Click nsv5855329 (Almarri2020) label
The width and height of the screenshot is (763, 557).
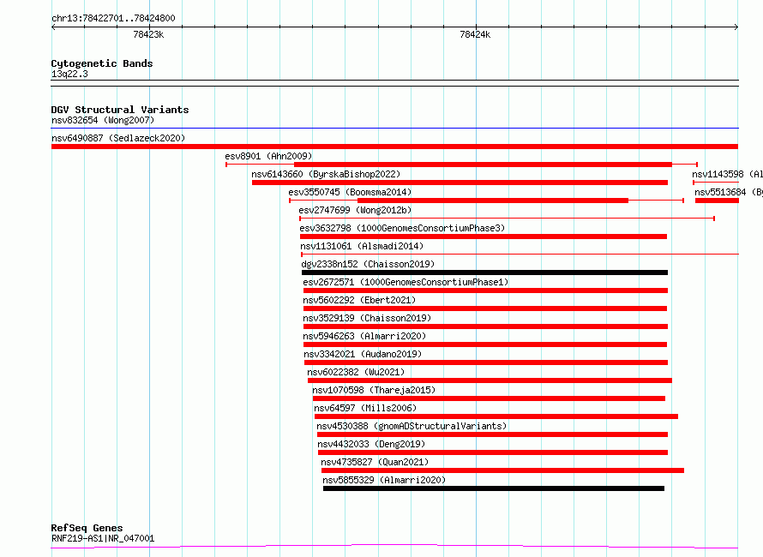coord(384,480)
